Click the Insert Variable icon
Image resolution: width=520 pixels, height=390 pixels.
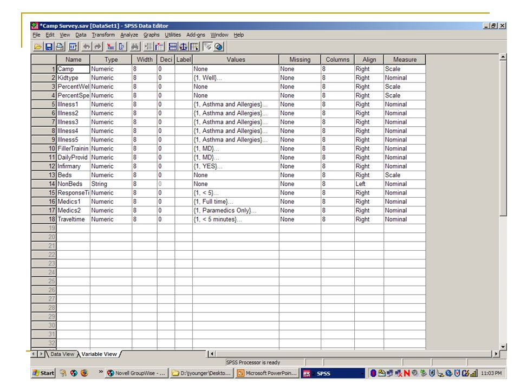click(159, 47)
